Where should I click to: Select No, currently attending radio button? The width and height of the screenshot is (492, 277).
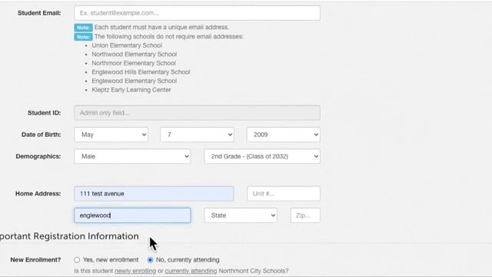tap(150, 260)
